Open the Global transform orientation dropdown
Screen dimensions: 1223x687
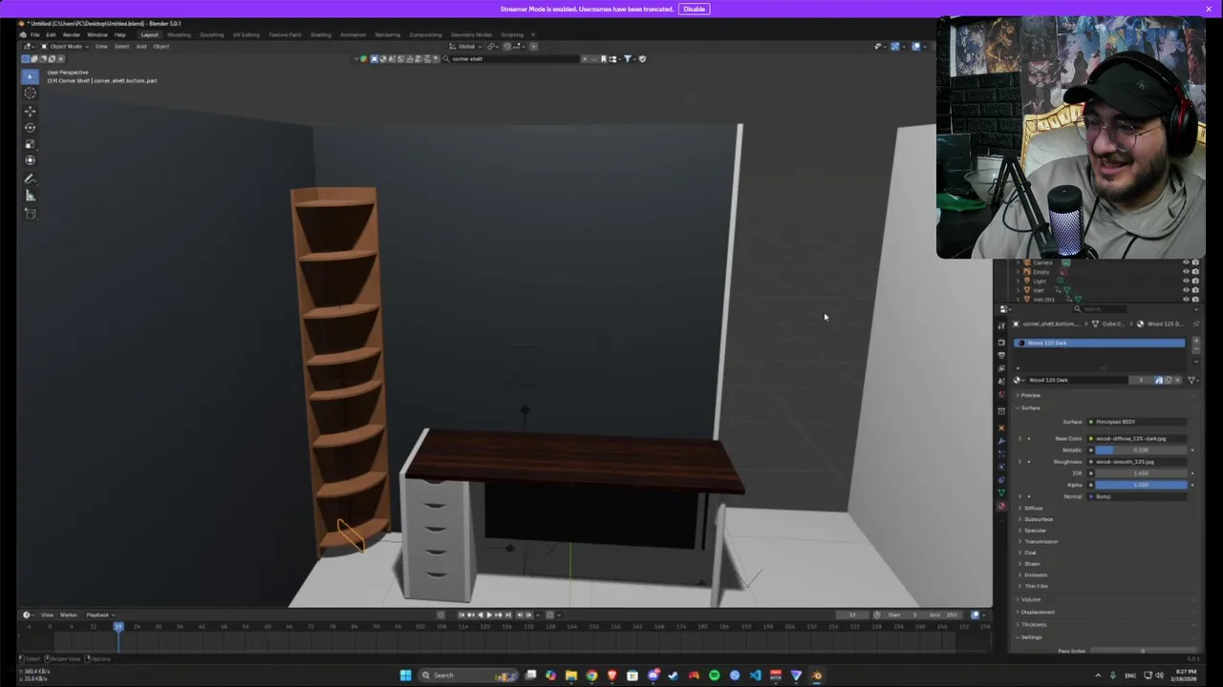pos(466,46)
